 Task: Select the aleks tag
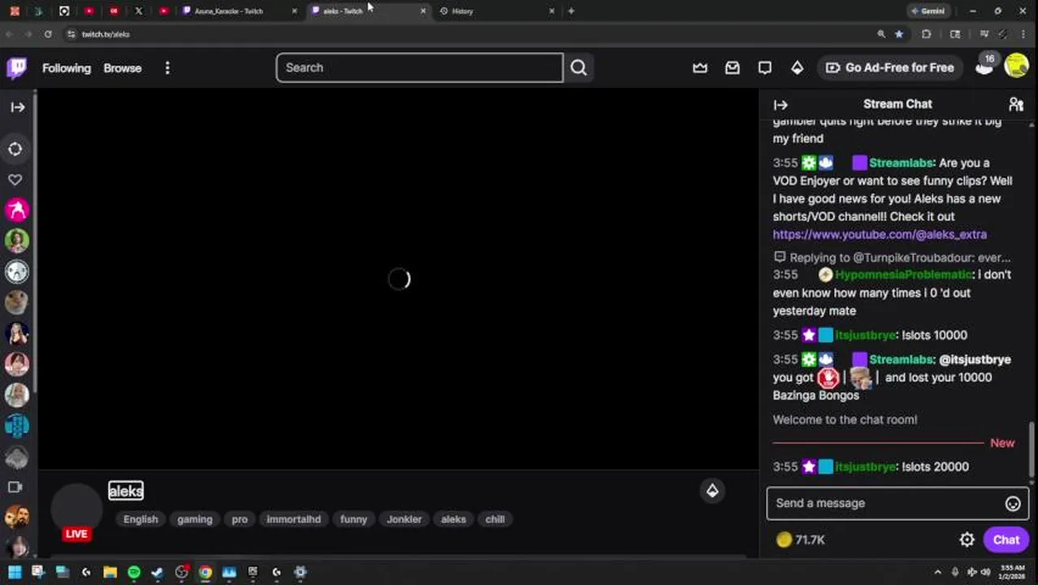click(x=453, y=519)
